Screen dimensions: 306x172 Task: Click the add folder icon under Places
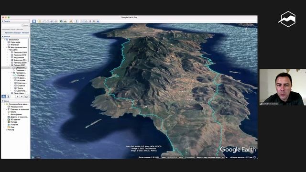tap(27, 97)
